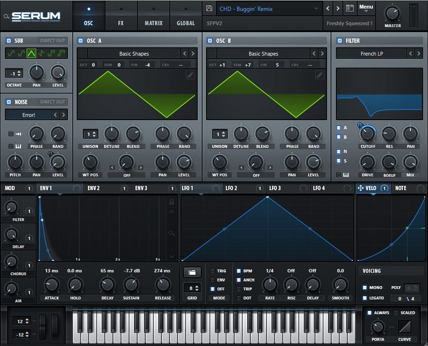Select the first sine sub waveform
The image size is (428, 346).
coord(11,53)
